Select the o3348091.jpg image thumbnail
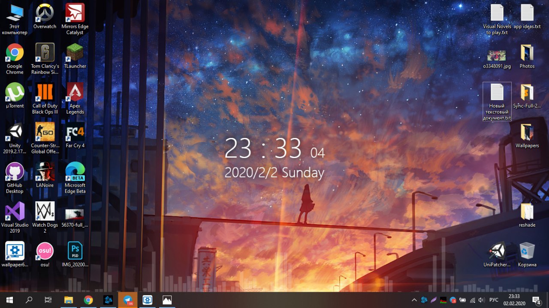The height and width of the screenshot is (308, 549). (x=497, y=59)
